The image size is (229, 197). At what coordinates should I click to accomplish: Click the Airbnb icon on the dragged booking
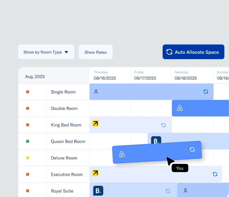pyautogui.click(x=122, y=154)
